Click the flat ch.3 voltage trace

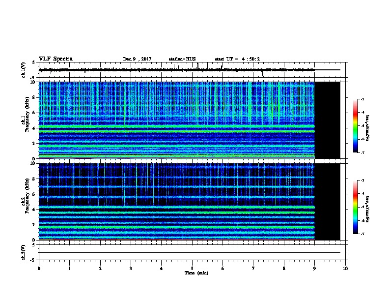point(190,253)
